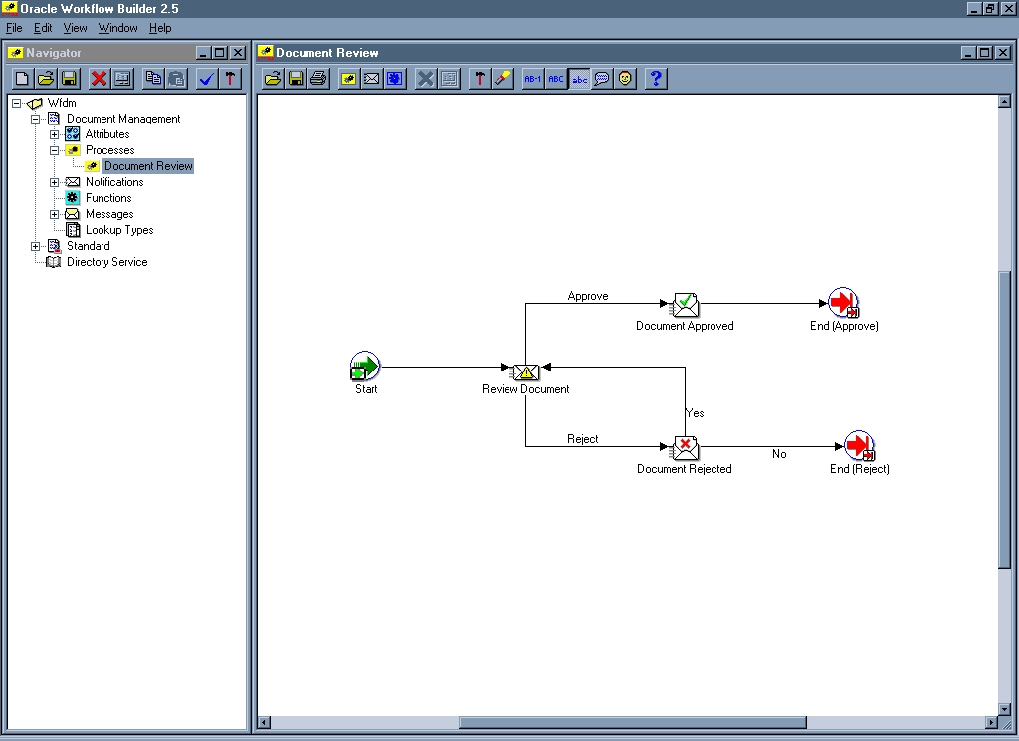
Task: Open the Window menu
Action: coord(117,28)
